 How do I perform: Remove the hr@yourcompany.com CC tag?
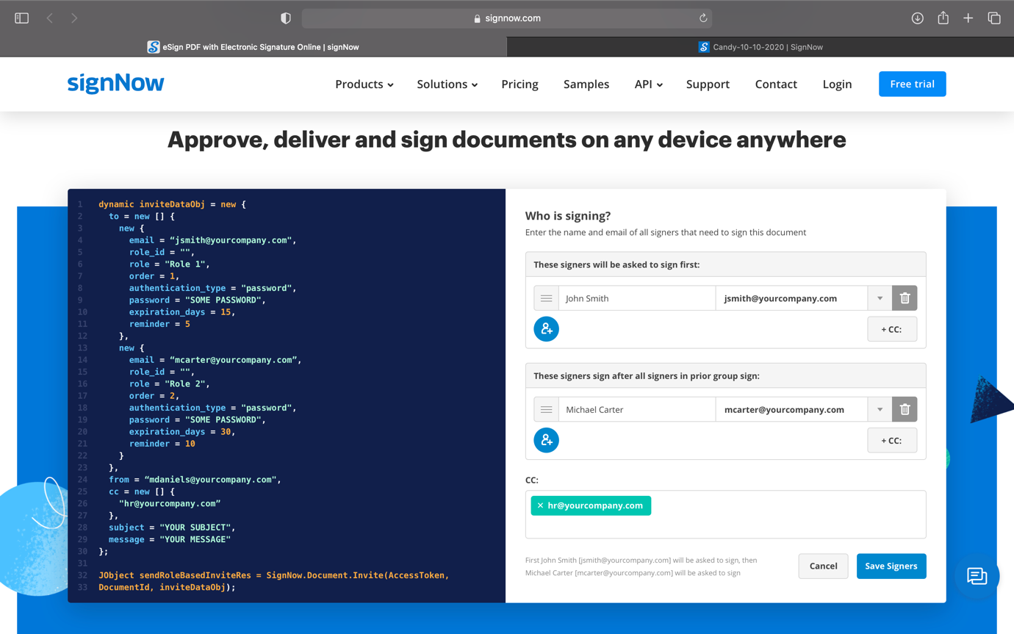(x=540, y=505)
